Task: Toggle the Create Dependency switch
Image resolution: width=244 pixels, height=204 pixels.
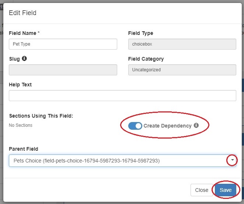Action: click(x=135, y=126)
